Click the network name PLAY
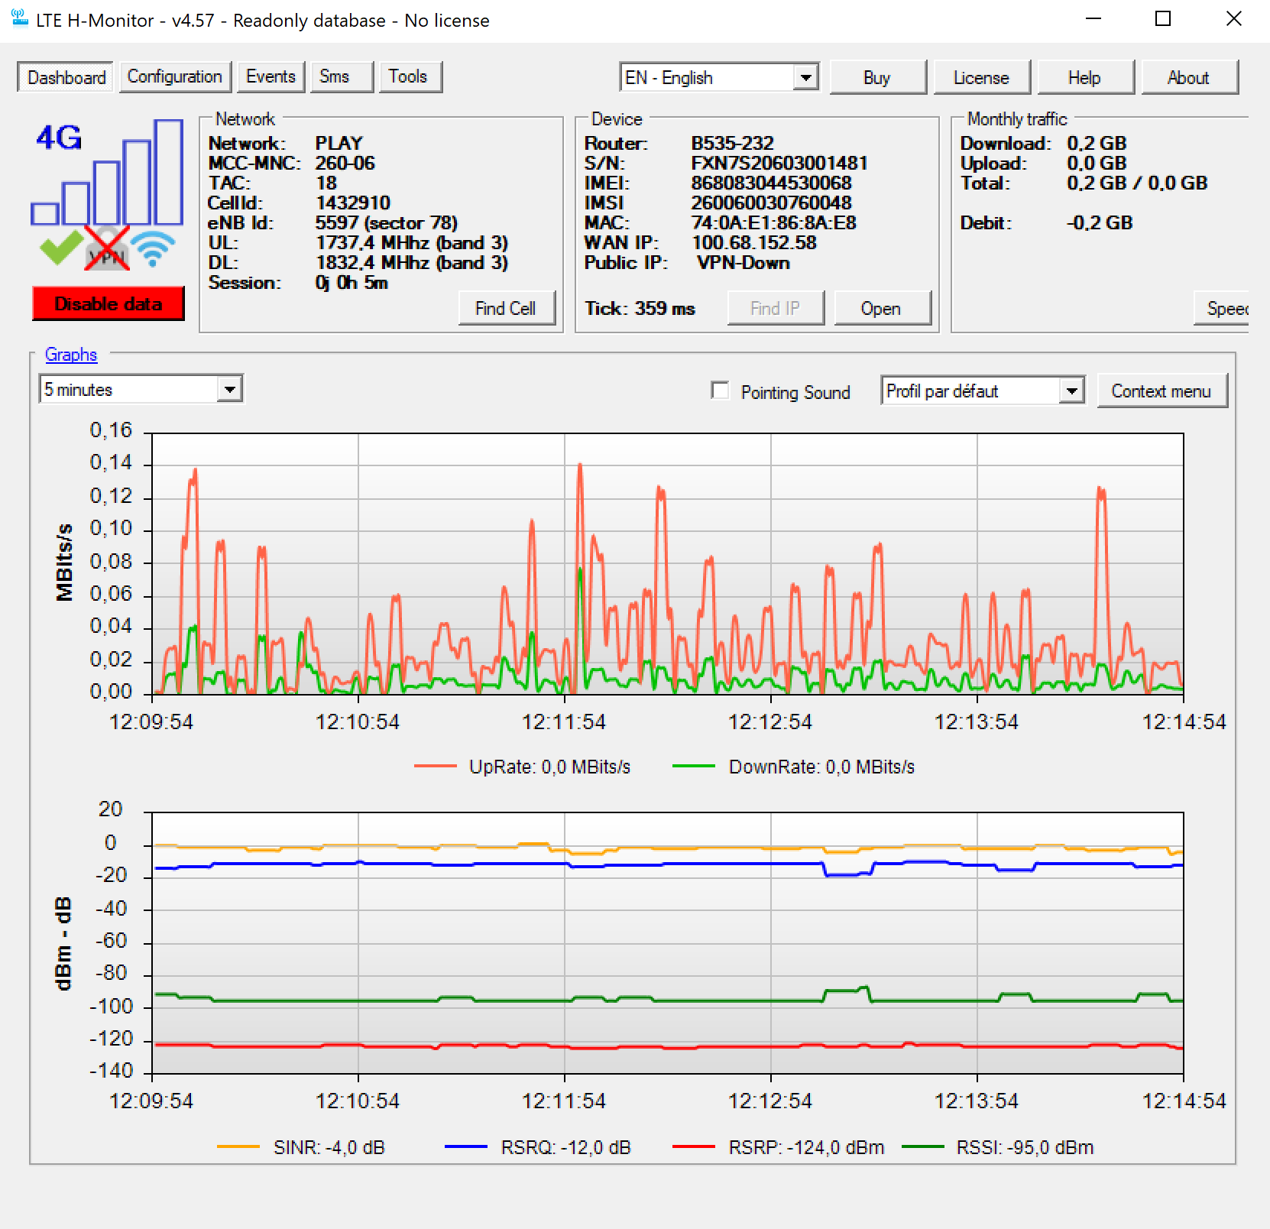This screenshot has height=1229, width=1270. [x=339, y=144]
